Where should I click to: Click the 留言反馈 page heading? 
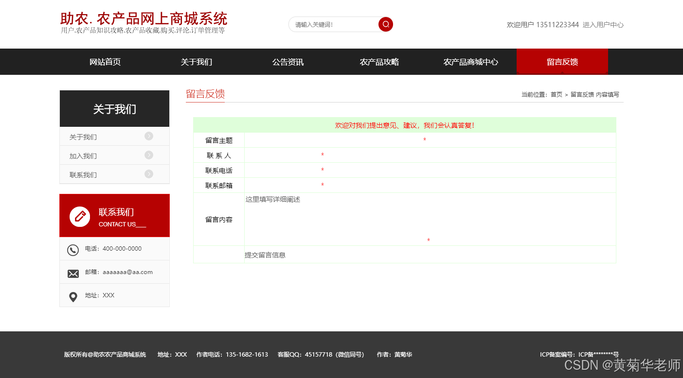tap(205, 94)
